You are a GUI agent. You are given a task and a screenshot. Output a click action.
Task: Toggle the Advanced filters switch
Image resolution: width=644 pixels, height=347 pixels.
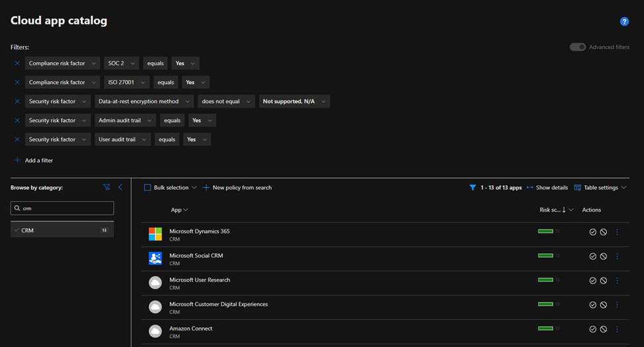pyautogui.click(x=578, y=47)
